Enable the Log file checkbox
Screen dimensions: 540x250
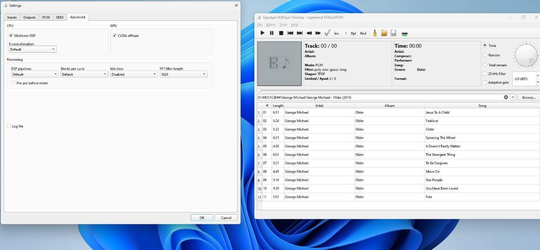pyautogui.click(x=9, y=126)
